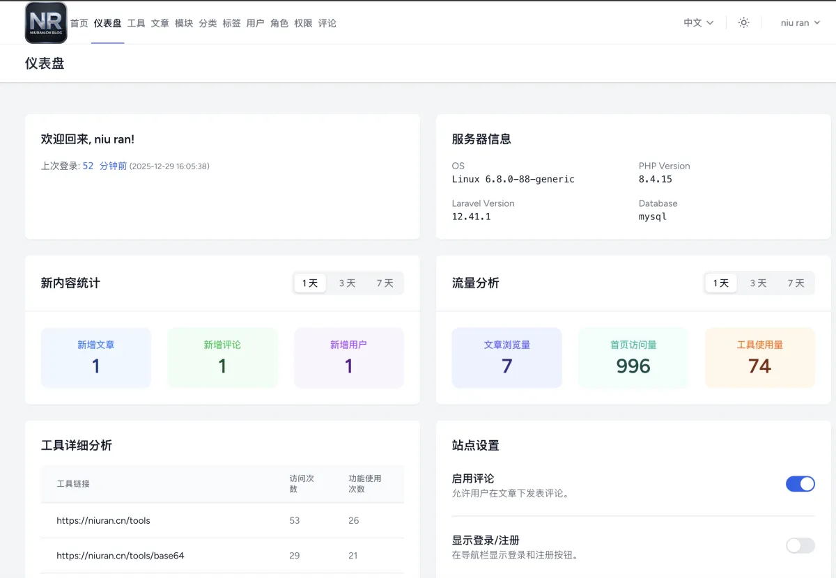Open the 工具 navigation item
This screenshot has width=836, height=578.
(137, 23)
